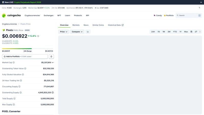204x115 pixels.
Task: Switch to the Markets tab
Action: tap(76, 25)
